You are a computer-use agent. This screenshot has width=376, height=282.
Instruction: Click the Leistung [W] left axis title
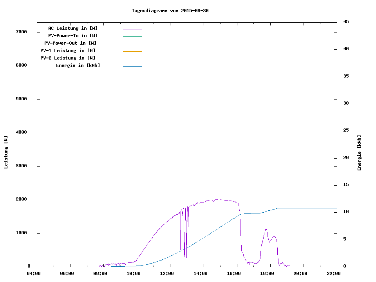point(6,152)
